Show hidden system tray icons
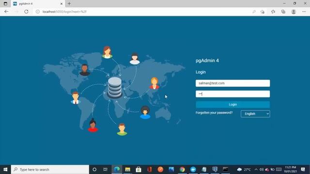The width and height of the screenshot is (310, 174). point(256,170)
